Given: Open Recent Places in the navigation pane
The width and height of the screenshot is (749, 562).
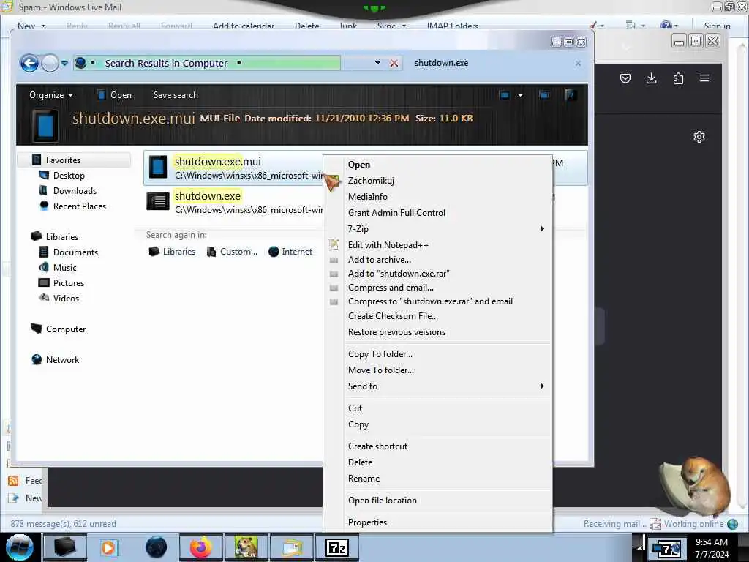Looking at the screenshot, I should [x=79, y=206].
